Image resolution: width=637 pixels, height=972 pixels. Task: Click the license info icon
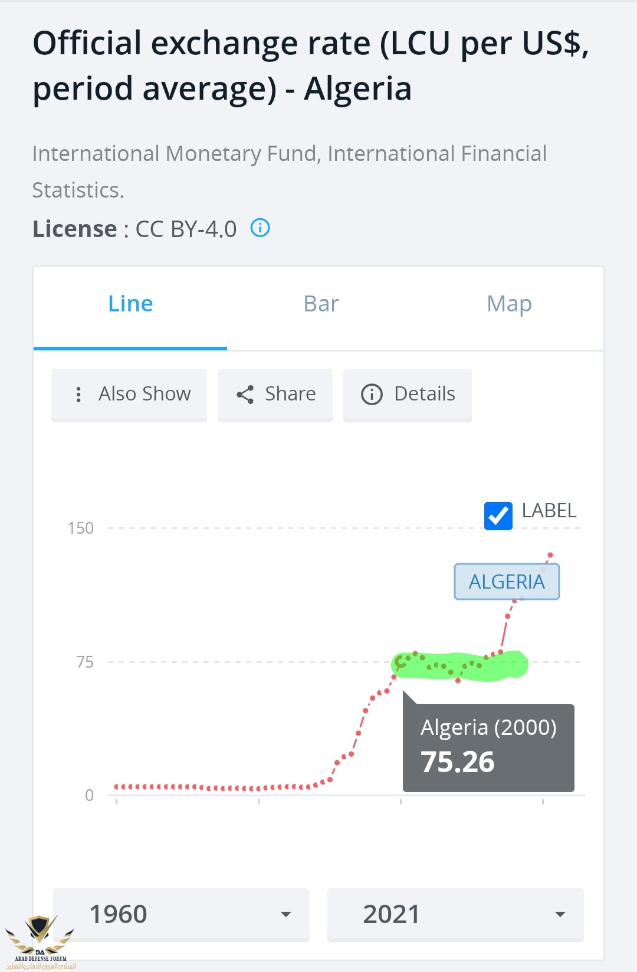pyautogui.click(x=260, y=228)
